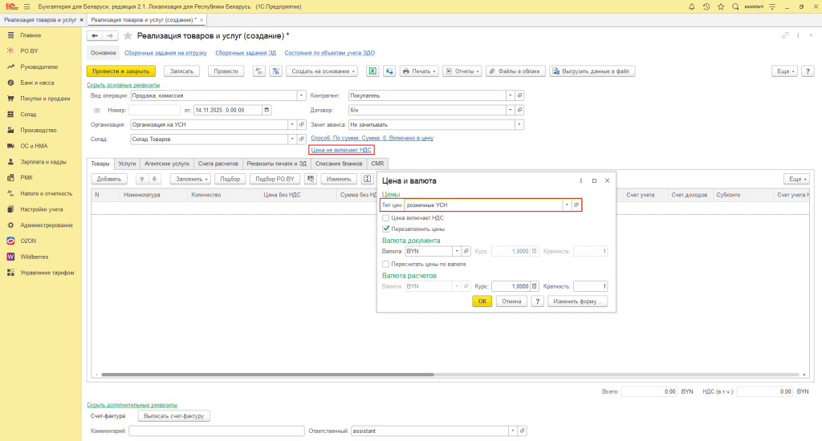Viewport: 822px width, 441px height.
Task: Click the Цена не включает НДС link
Action: tap(341, 149)
